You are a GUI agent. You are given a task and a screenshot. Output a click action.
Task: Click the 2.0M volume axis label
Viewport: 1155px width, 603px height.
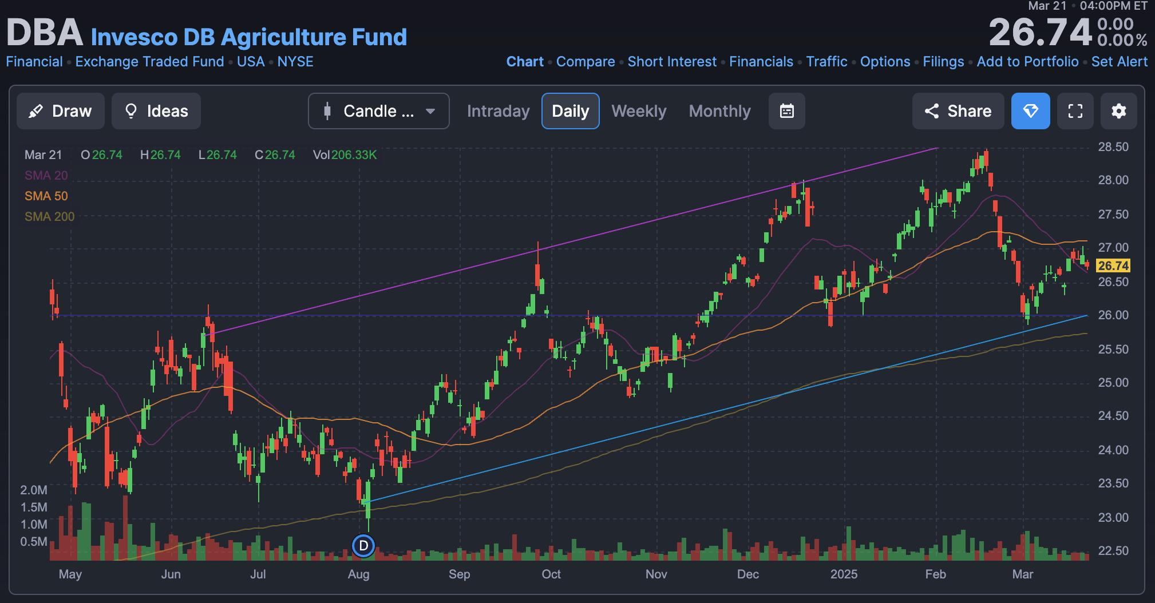point(34,490)
